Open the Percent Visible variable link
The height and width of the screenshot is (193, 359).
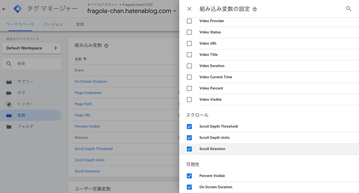(x=87, y=126)
